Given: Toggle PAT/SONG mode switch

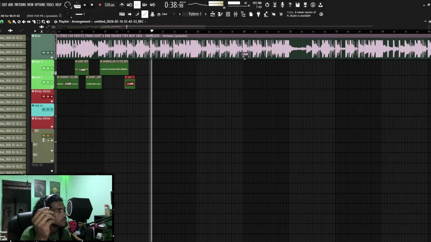Looking at the screenshot, I should 77,5.
